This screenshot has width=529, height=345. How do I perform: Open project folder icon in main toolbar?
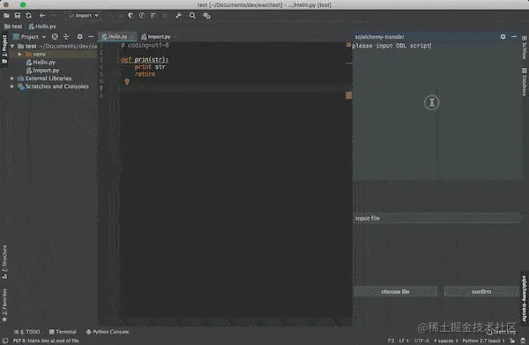tap(6, 16)
